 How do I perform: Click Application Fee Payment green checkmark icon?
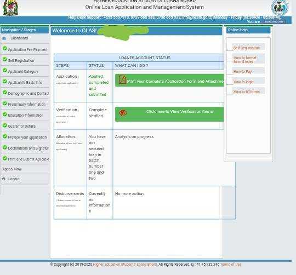pos(5,48)
